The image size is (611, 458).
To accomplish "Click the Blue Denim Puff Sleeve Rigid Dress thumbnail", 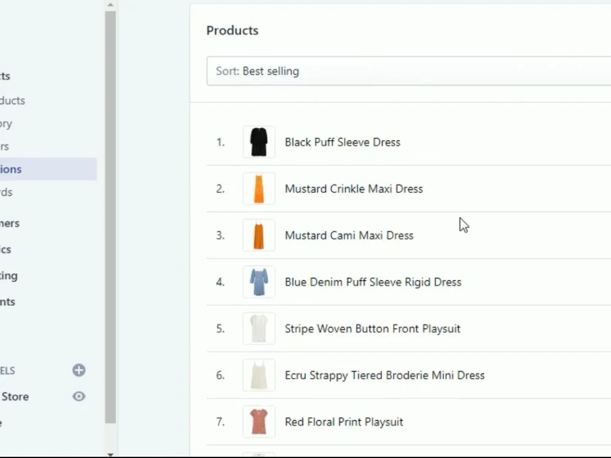I will coord(258,282).
